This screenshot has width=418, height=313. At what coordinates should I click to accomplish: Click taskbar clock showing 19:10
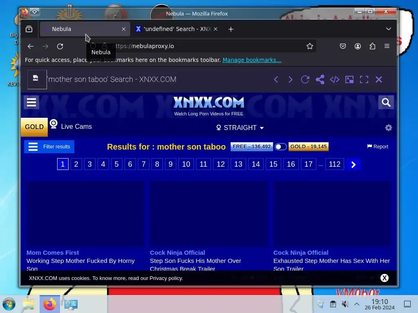380,304
